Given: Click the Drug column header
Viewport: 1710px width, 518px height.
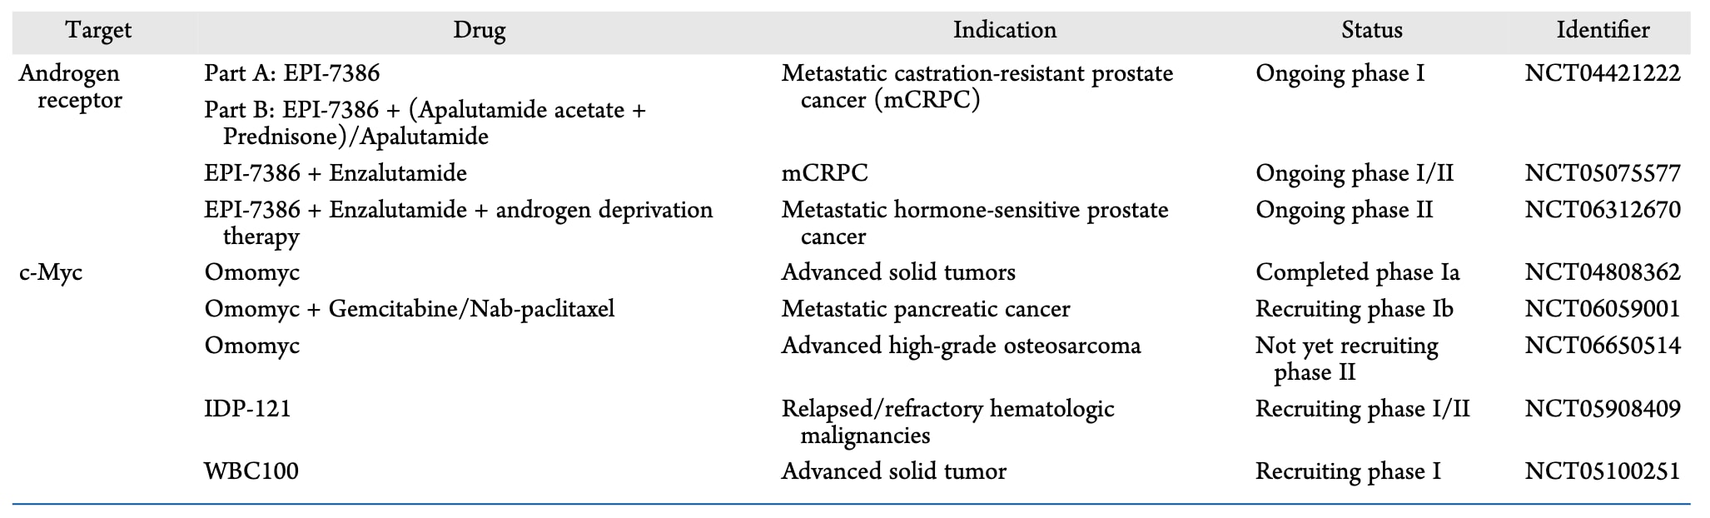Looking at the screenshot, I should (x=480, y=31).
